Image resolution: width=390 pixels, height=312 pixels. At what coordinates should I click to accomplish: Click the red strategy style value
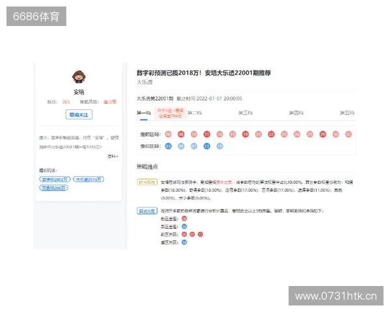pos(110,102)
